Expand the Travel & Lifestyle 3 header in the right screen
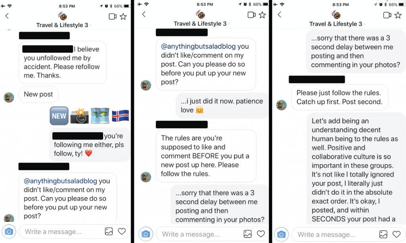Image resolution: width=406 pixels, height=243 pixels. pos(337,24)
